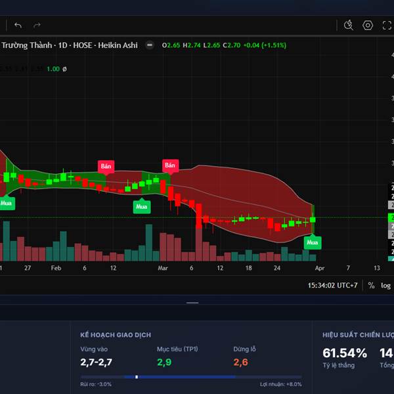Redo the chart action
Image resolution: width=394 pixels, height=394 pixels.
point(37,26)
